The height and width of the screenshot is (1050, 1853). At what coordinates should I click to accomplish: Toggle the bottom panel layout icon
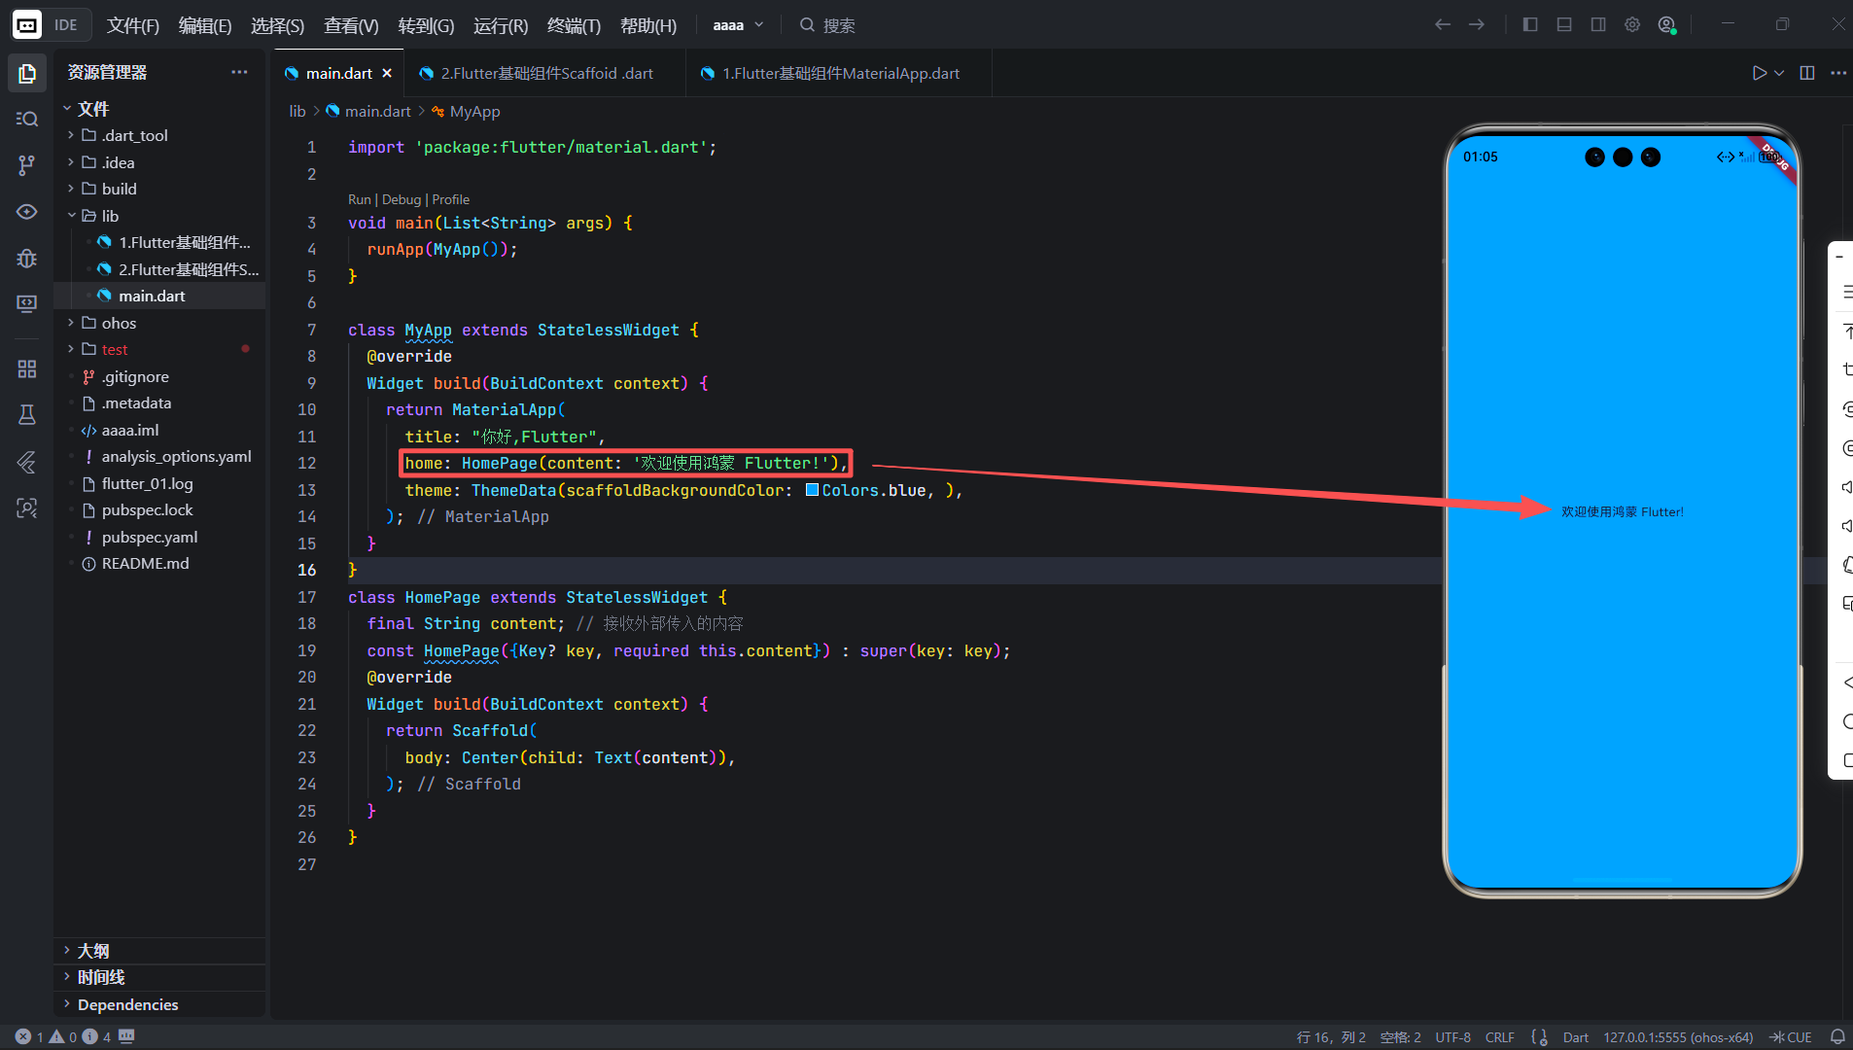1564,24
